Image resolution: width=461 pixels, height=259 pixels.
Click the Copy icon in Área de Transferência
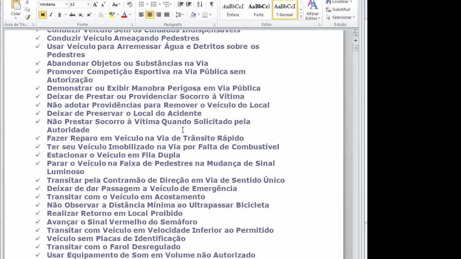(x=27, y=9)
